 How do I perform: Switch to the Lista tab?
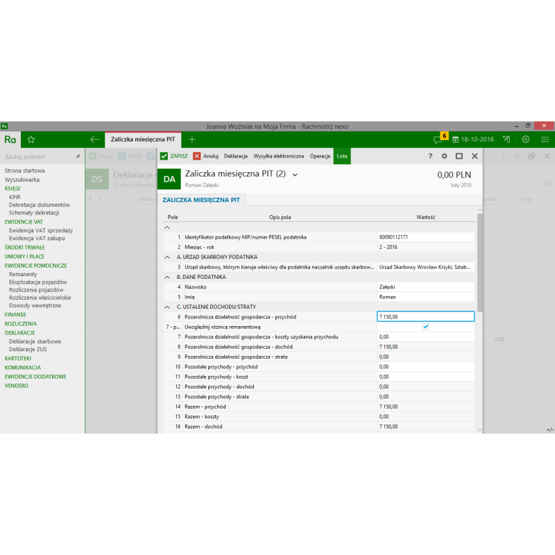click(342, 156)
